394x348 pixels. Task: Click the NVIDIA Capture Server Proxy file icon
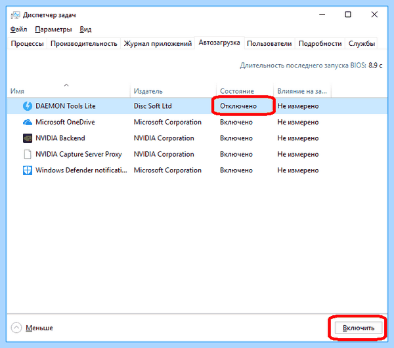click(28, 154)
